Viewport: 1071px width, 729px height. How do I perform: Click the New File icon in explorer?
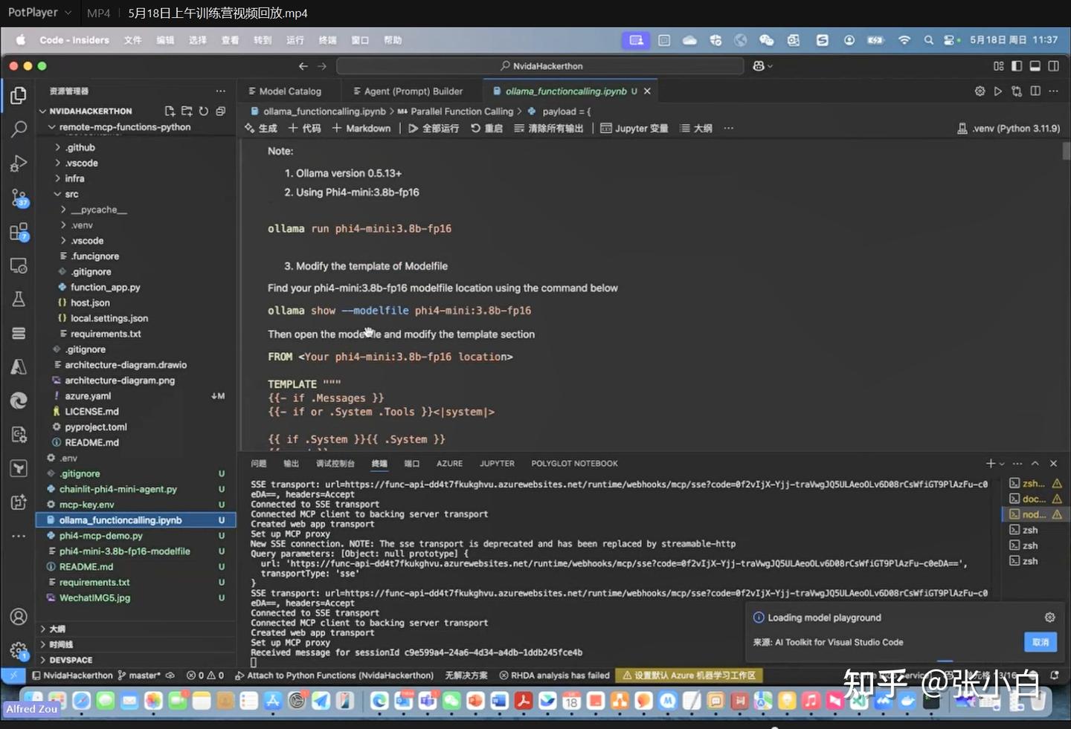[170, 111]
